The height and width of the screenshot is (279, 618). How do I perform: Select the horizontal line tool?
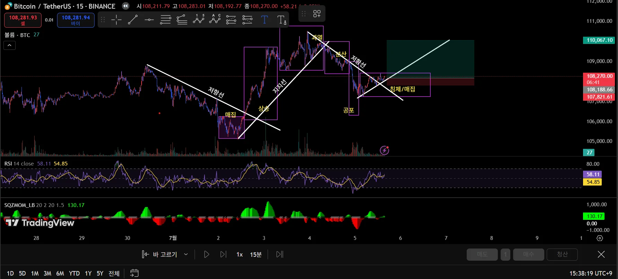click(x=149, y=20)
